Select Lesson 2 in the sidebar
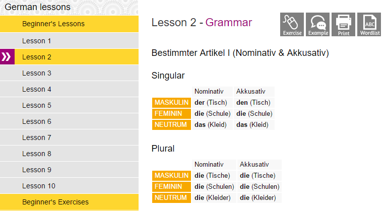This screenshot has width=387, height=211. (x=77, y=57)
